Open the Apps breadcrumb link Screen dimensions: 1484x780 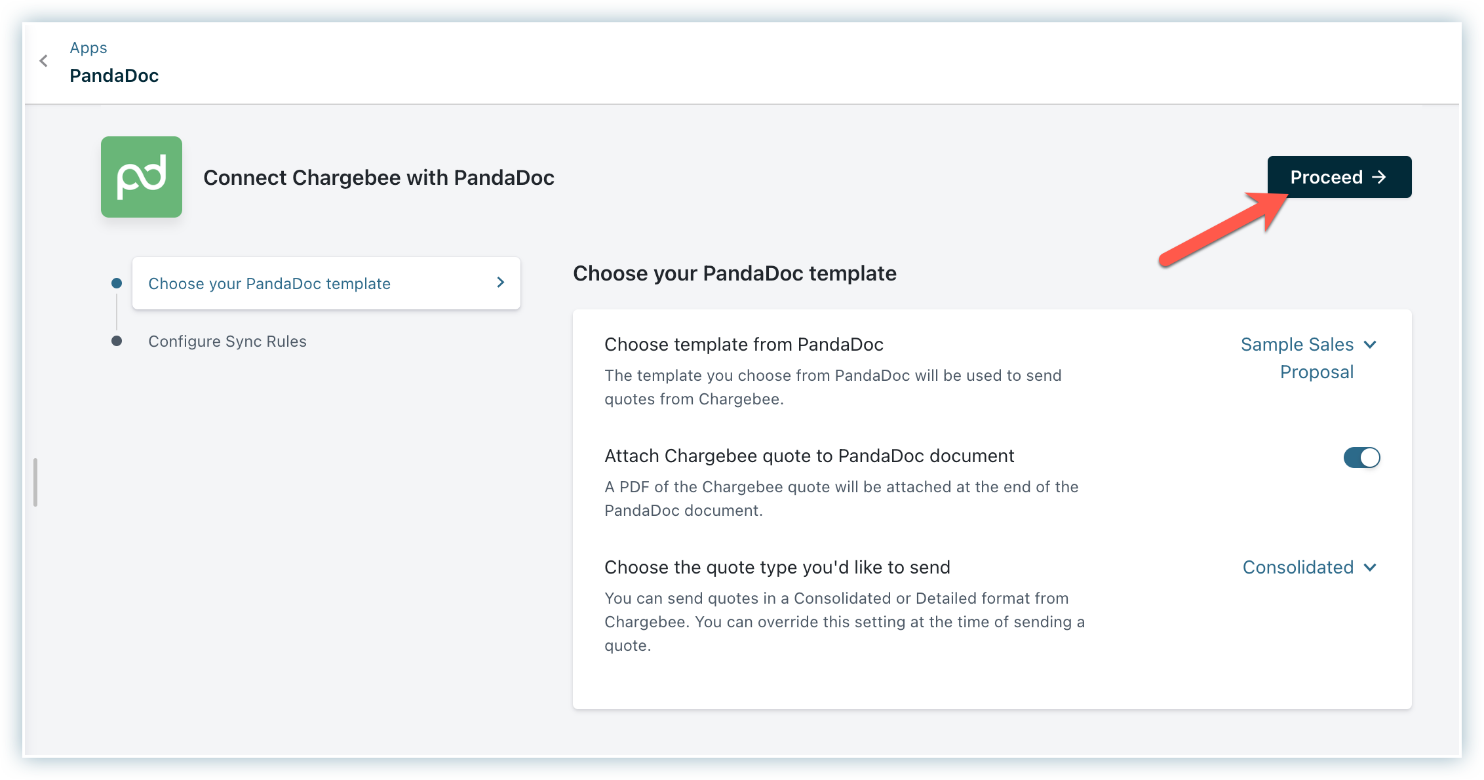coord(88,48)
